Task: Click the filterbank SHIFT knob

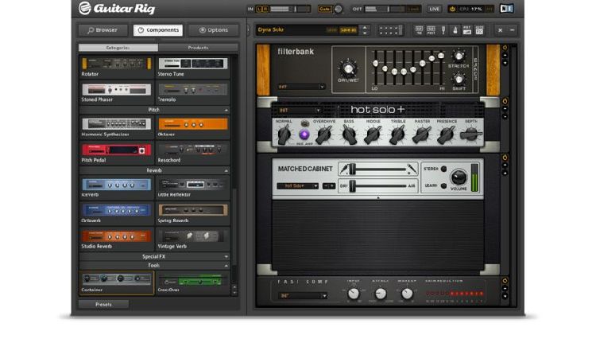Action: pyautogui.click(x=459, y=79)
